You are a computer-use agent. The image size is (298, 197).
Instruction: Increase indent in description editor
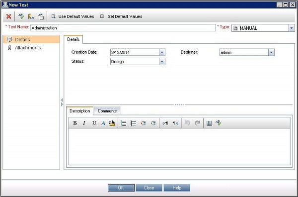click(143, 123)
